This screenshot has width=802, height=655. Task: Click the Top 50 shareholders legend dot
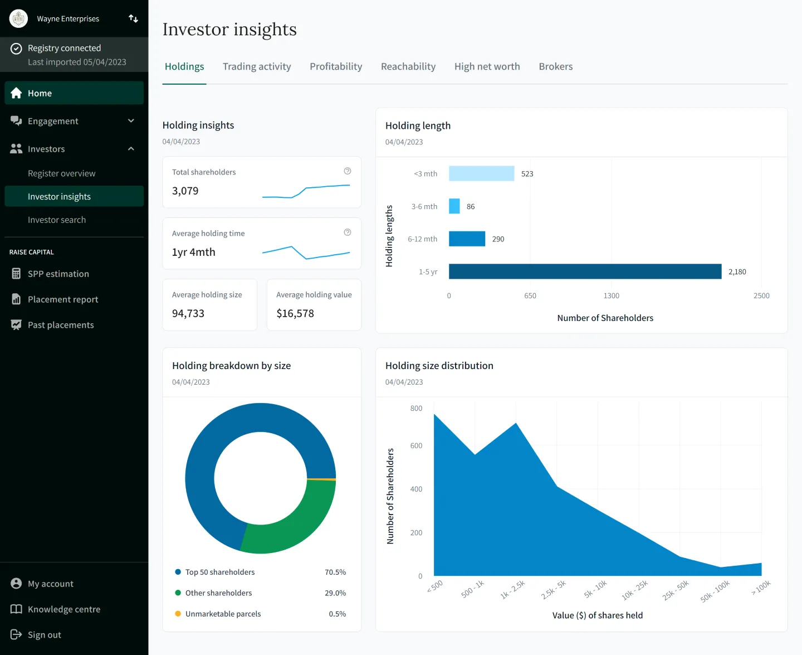pos(178,572)
